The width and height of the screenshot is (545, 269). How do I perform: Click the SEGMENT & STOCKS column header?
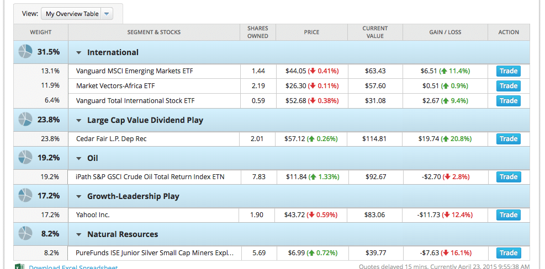pos(154,33)
